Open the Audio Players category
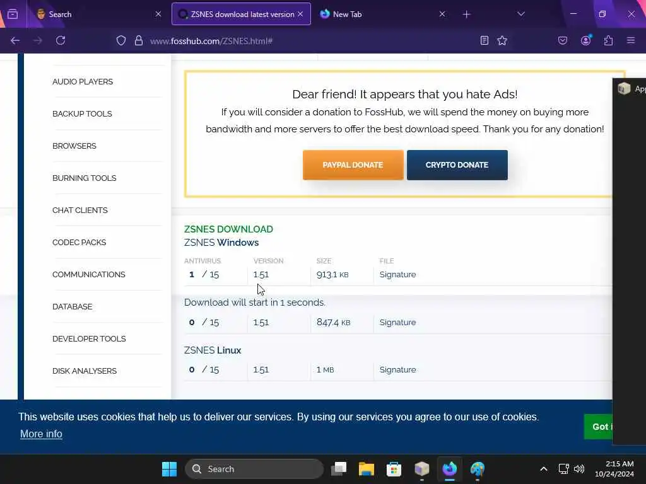This screenshot has width=646, height=484. (x=83, y=81)
